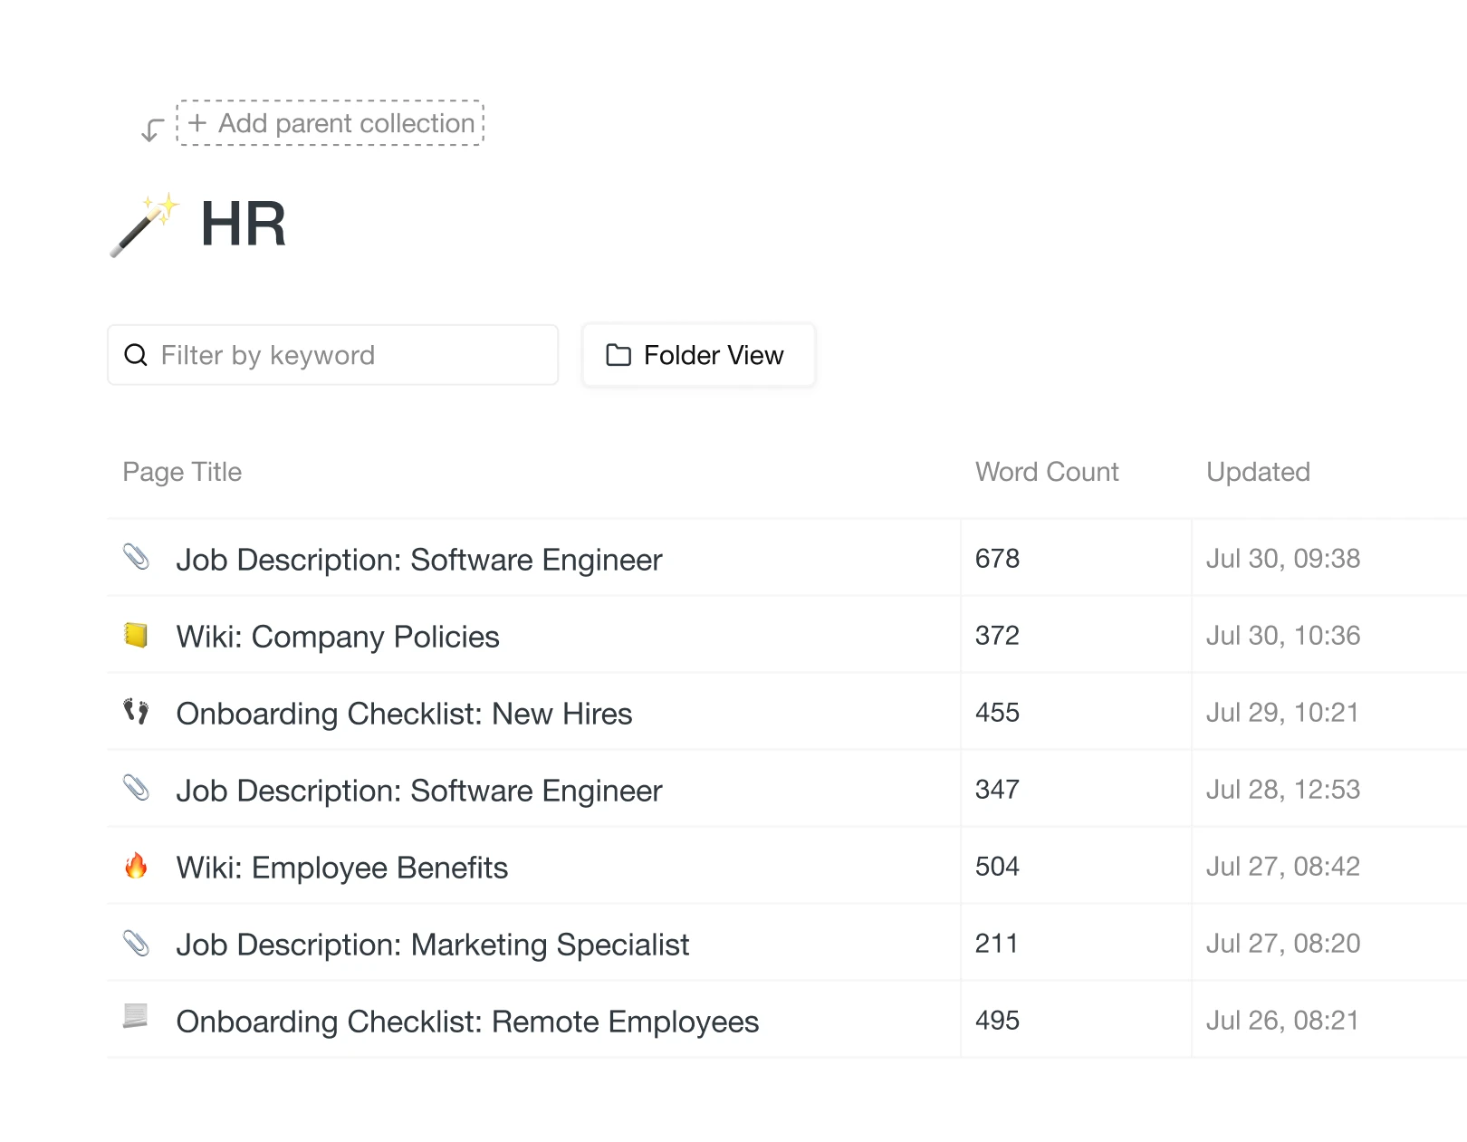1467x1142 pixels.
Task: Click the paperclip icon on the 678-word Software Engineer row
Action: point(136,557)
